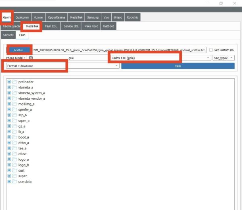Open the Format + download mode dropdown

(63, 66)
